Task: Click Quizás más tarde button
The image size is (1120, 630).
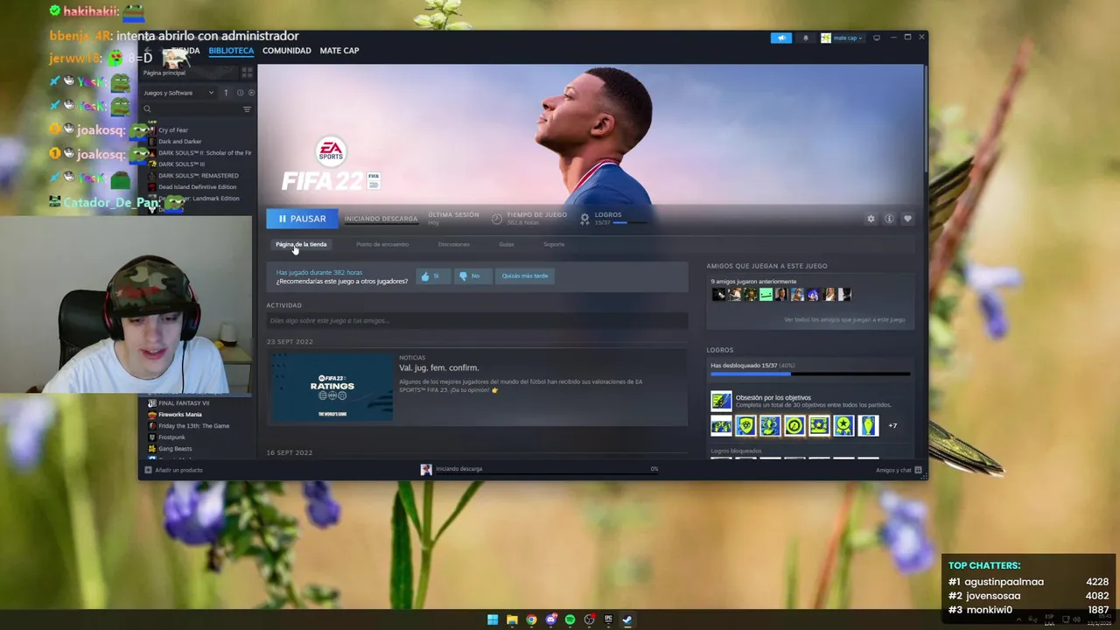Action: [x=525, y=276]
